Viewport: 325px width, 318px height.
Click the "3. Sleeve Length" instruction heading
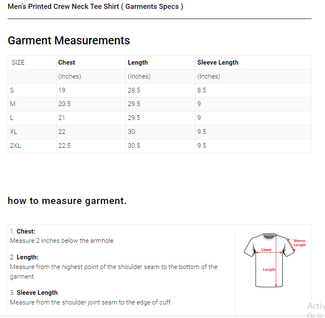[35, 293]
